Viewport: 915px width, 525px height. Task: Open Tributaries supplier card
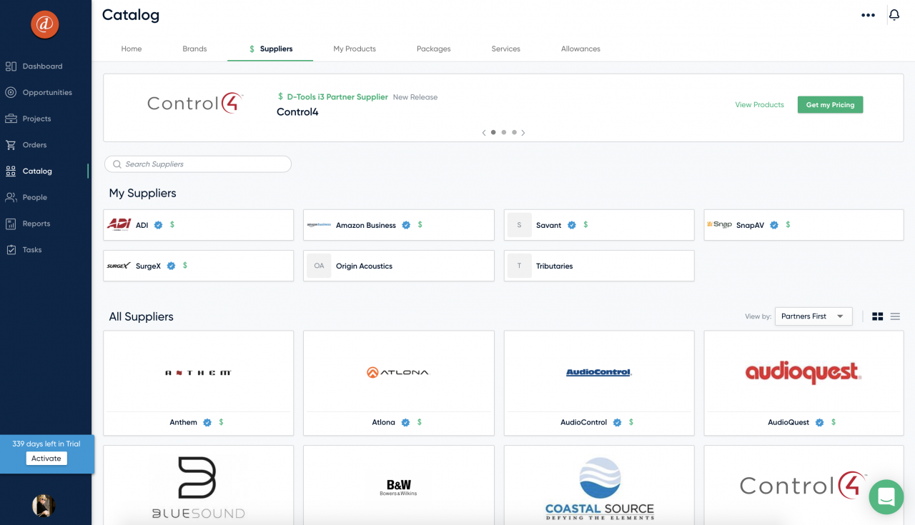coord(599,266)
